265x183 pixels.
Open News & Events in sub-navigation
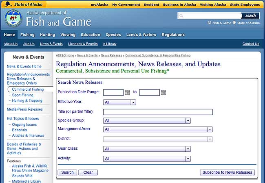coord(51,44)
